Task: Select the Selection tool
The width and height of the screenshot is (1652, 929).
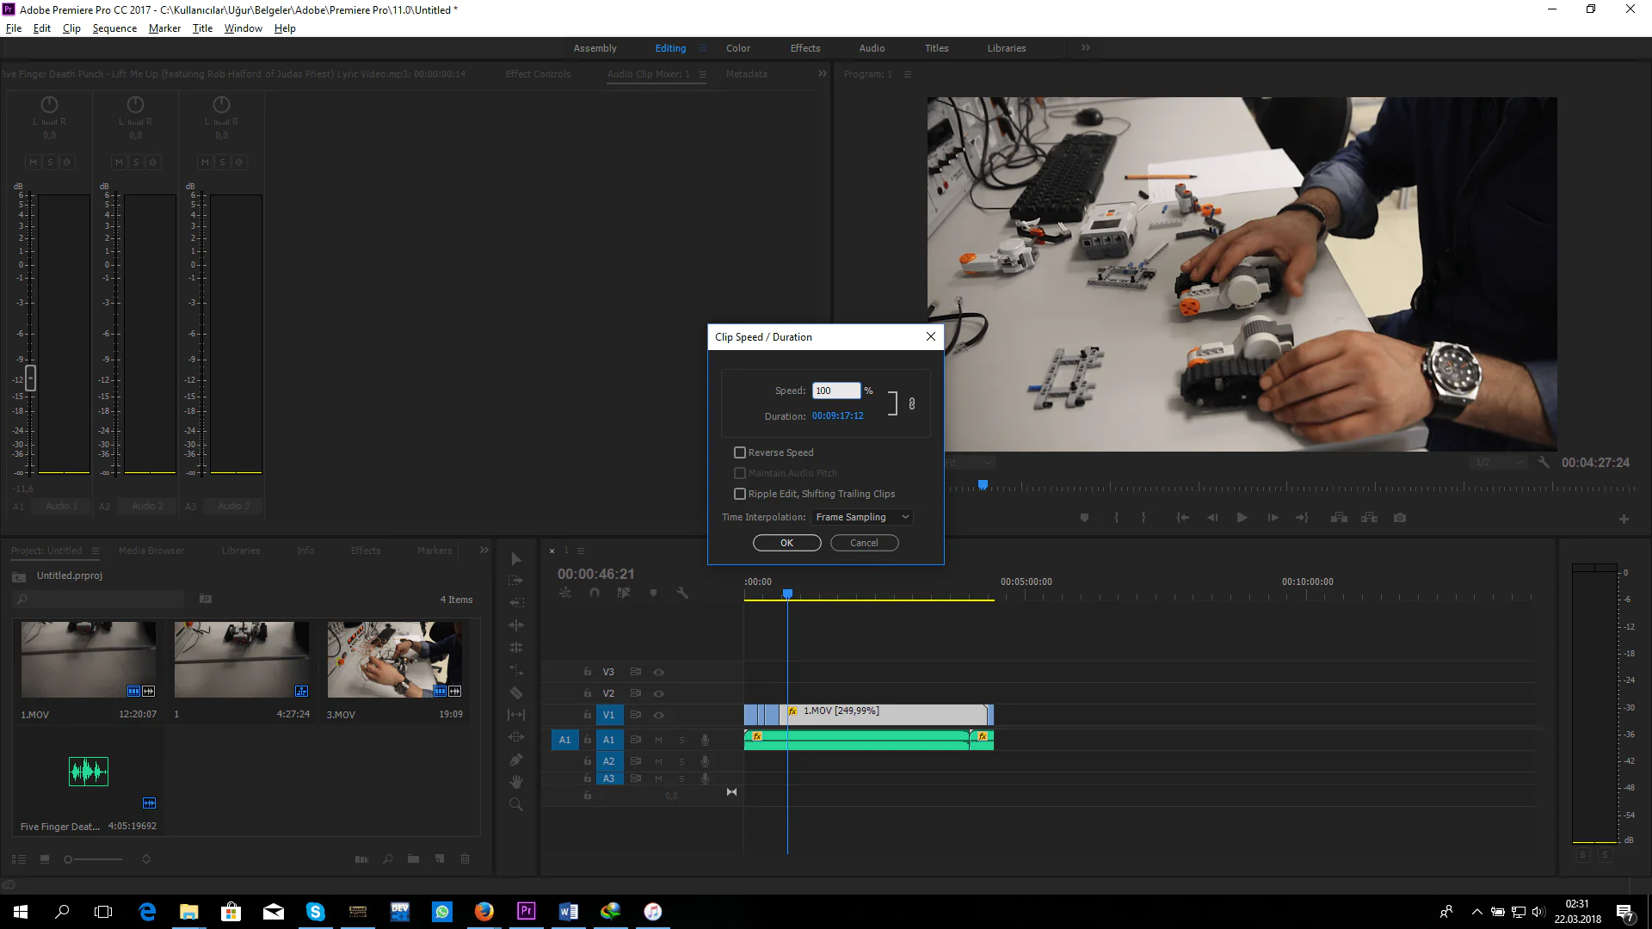Action: [x=516, y=559]
